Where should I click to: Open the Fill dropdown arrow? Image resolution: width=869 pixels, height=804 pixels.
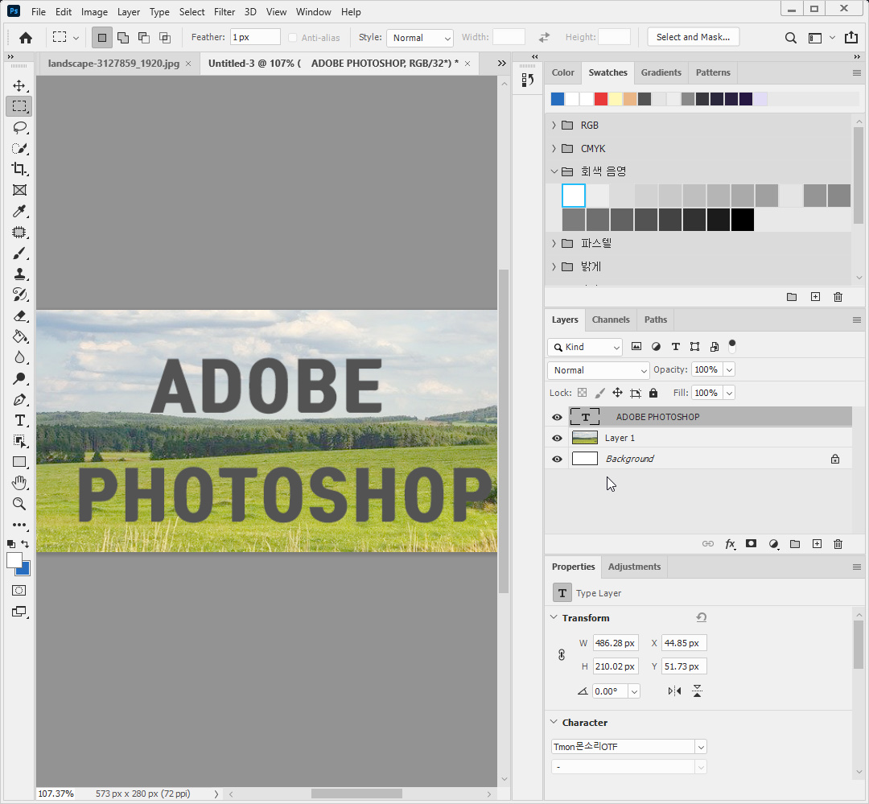729,393
